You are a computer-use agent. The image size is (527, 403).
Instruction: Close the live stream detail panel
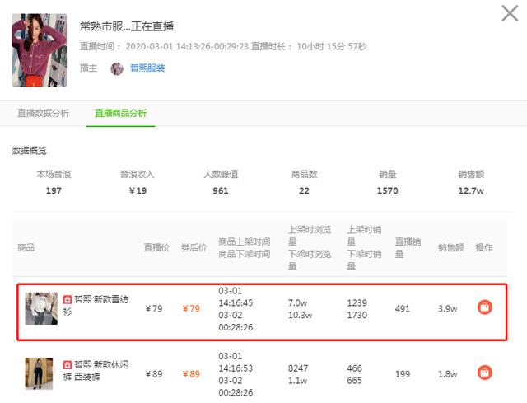pyautogui.click(x=510, y=13)
